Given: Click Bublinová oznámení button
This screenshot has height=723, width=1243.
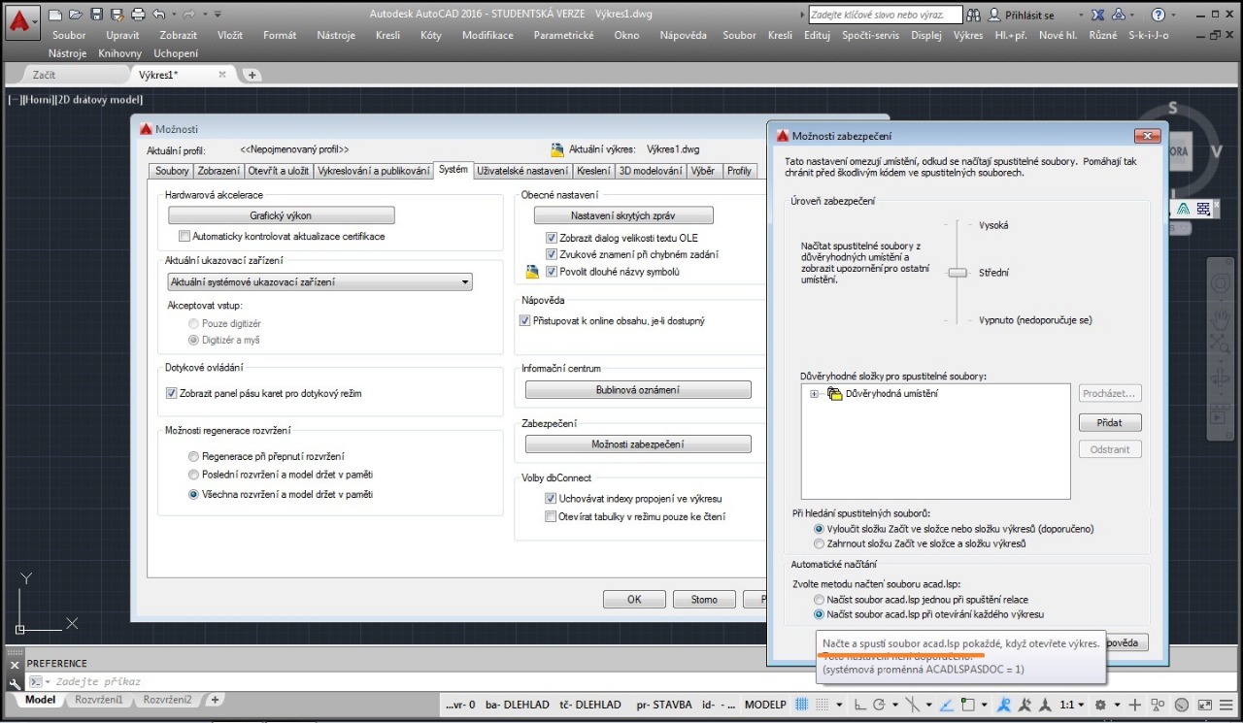Looking at the screenshot, I should coord(638,390).
